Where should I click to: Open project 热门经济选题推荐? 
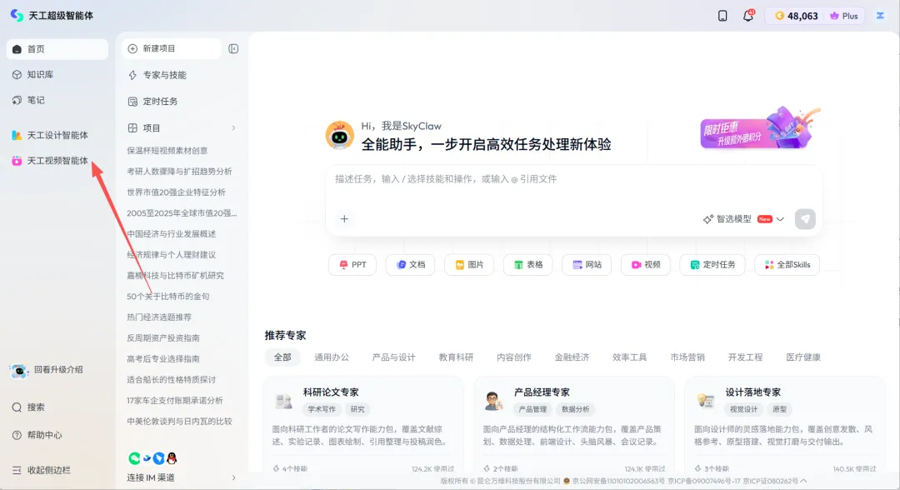159,317
